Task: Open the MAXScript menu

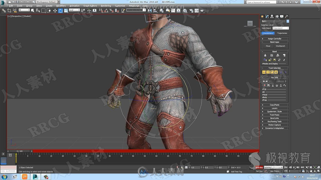Action: [x=134, y=6]
